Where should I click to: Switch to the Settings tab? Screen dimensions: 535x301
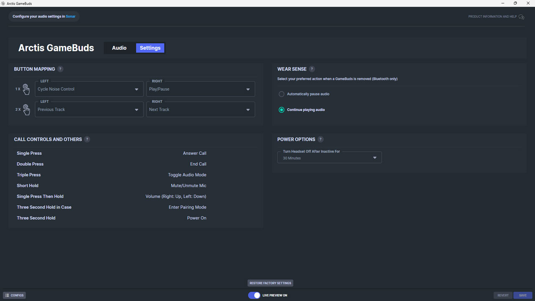pos(150,48)
